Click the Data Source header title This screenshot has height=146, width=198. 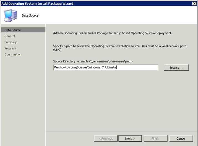(30, 15)
